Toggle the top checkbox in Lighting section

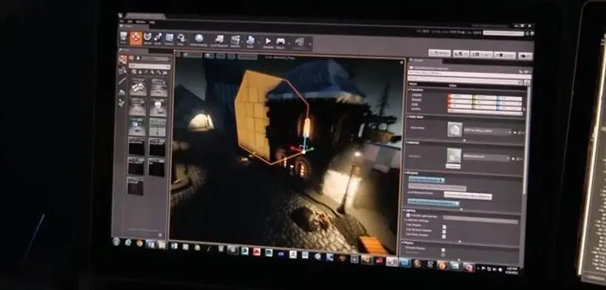click(444, 228)
